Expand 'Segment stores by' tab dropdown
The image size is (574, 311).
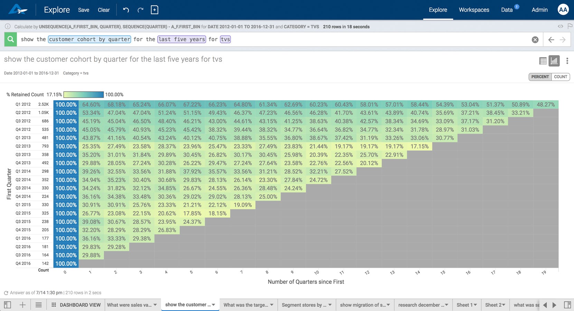pyautogui.click(x=330, y=305)
